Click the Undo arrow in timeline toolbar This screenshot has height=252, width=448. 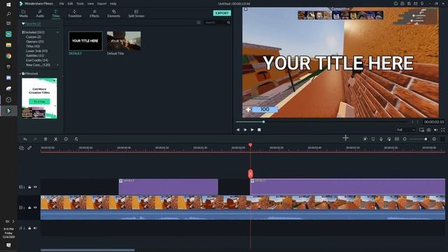tap(25, 139)
